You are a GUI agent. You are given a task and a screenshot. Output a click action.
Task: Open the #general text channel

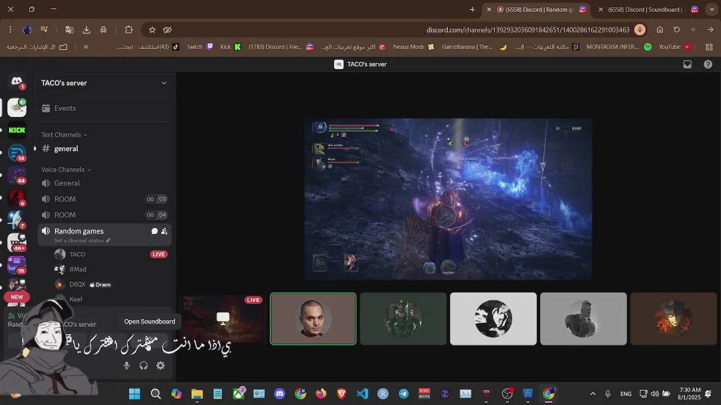click(104, 148)
